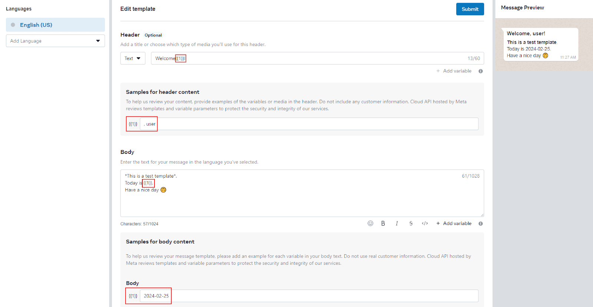Click the message preview bubble
593x307 pixels.
pos(540,44)
